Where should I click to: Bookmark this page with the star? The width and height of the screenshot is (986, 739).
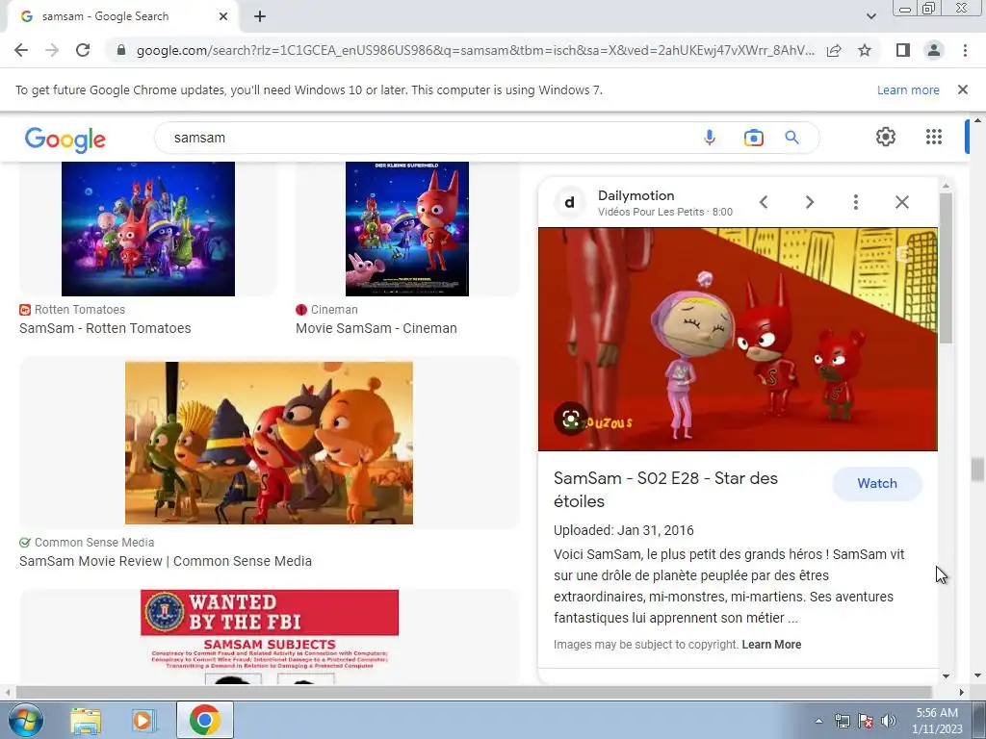tap(865, 50)
